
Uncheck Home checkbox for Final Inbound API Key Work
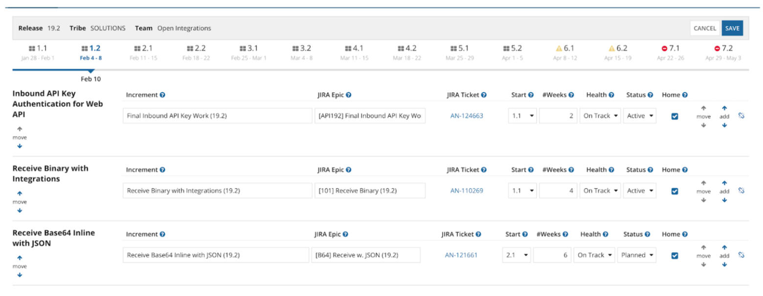675,116
